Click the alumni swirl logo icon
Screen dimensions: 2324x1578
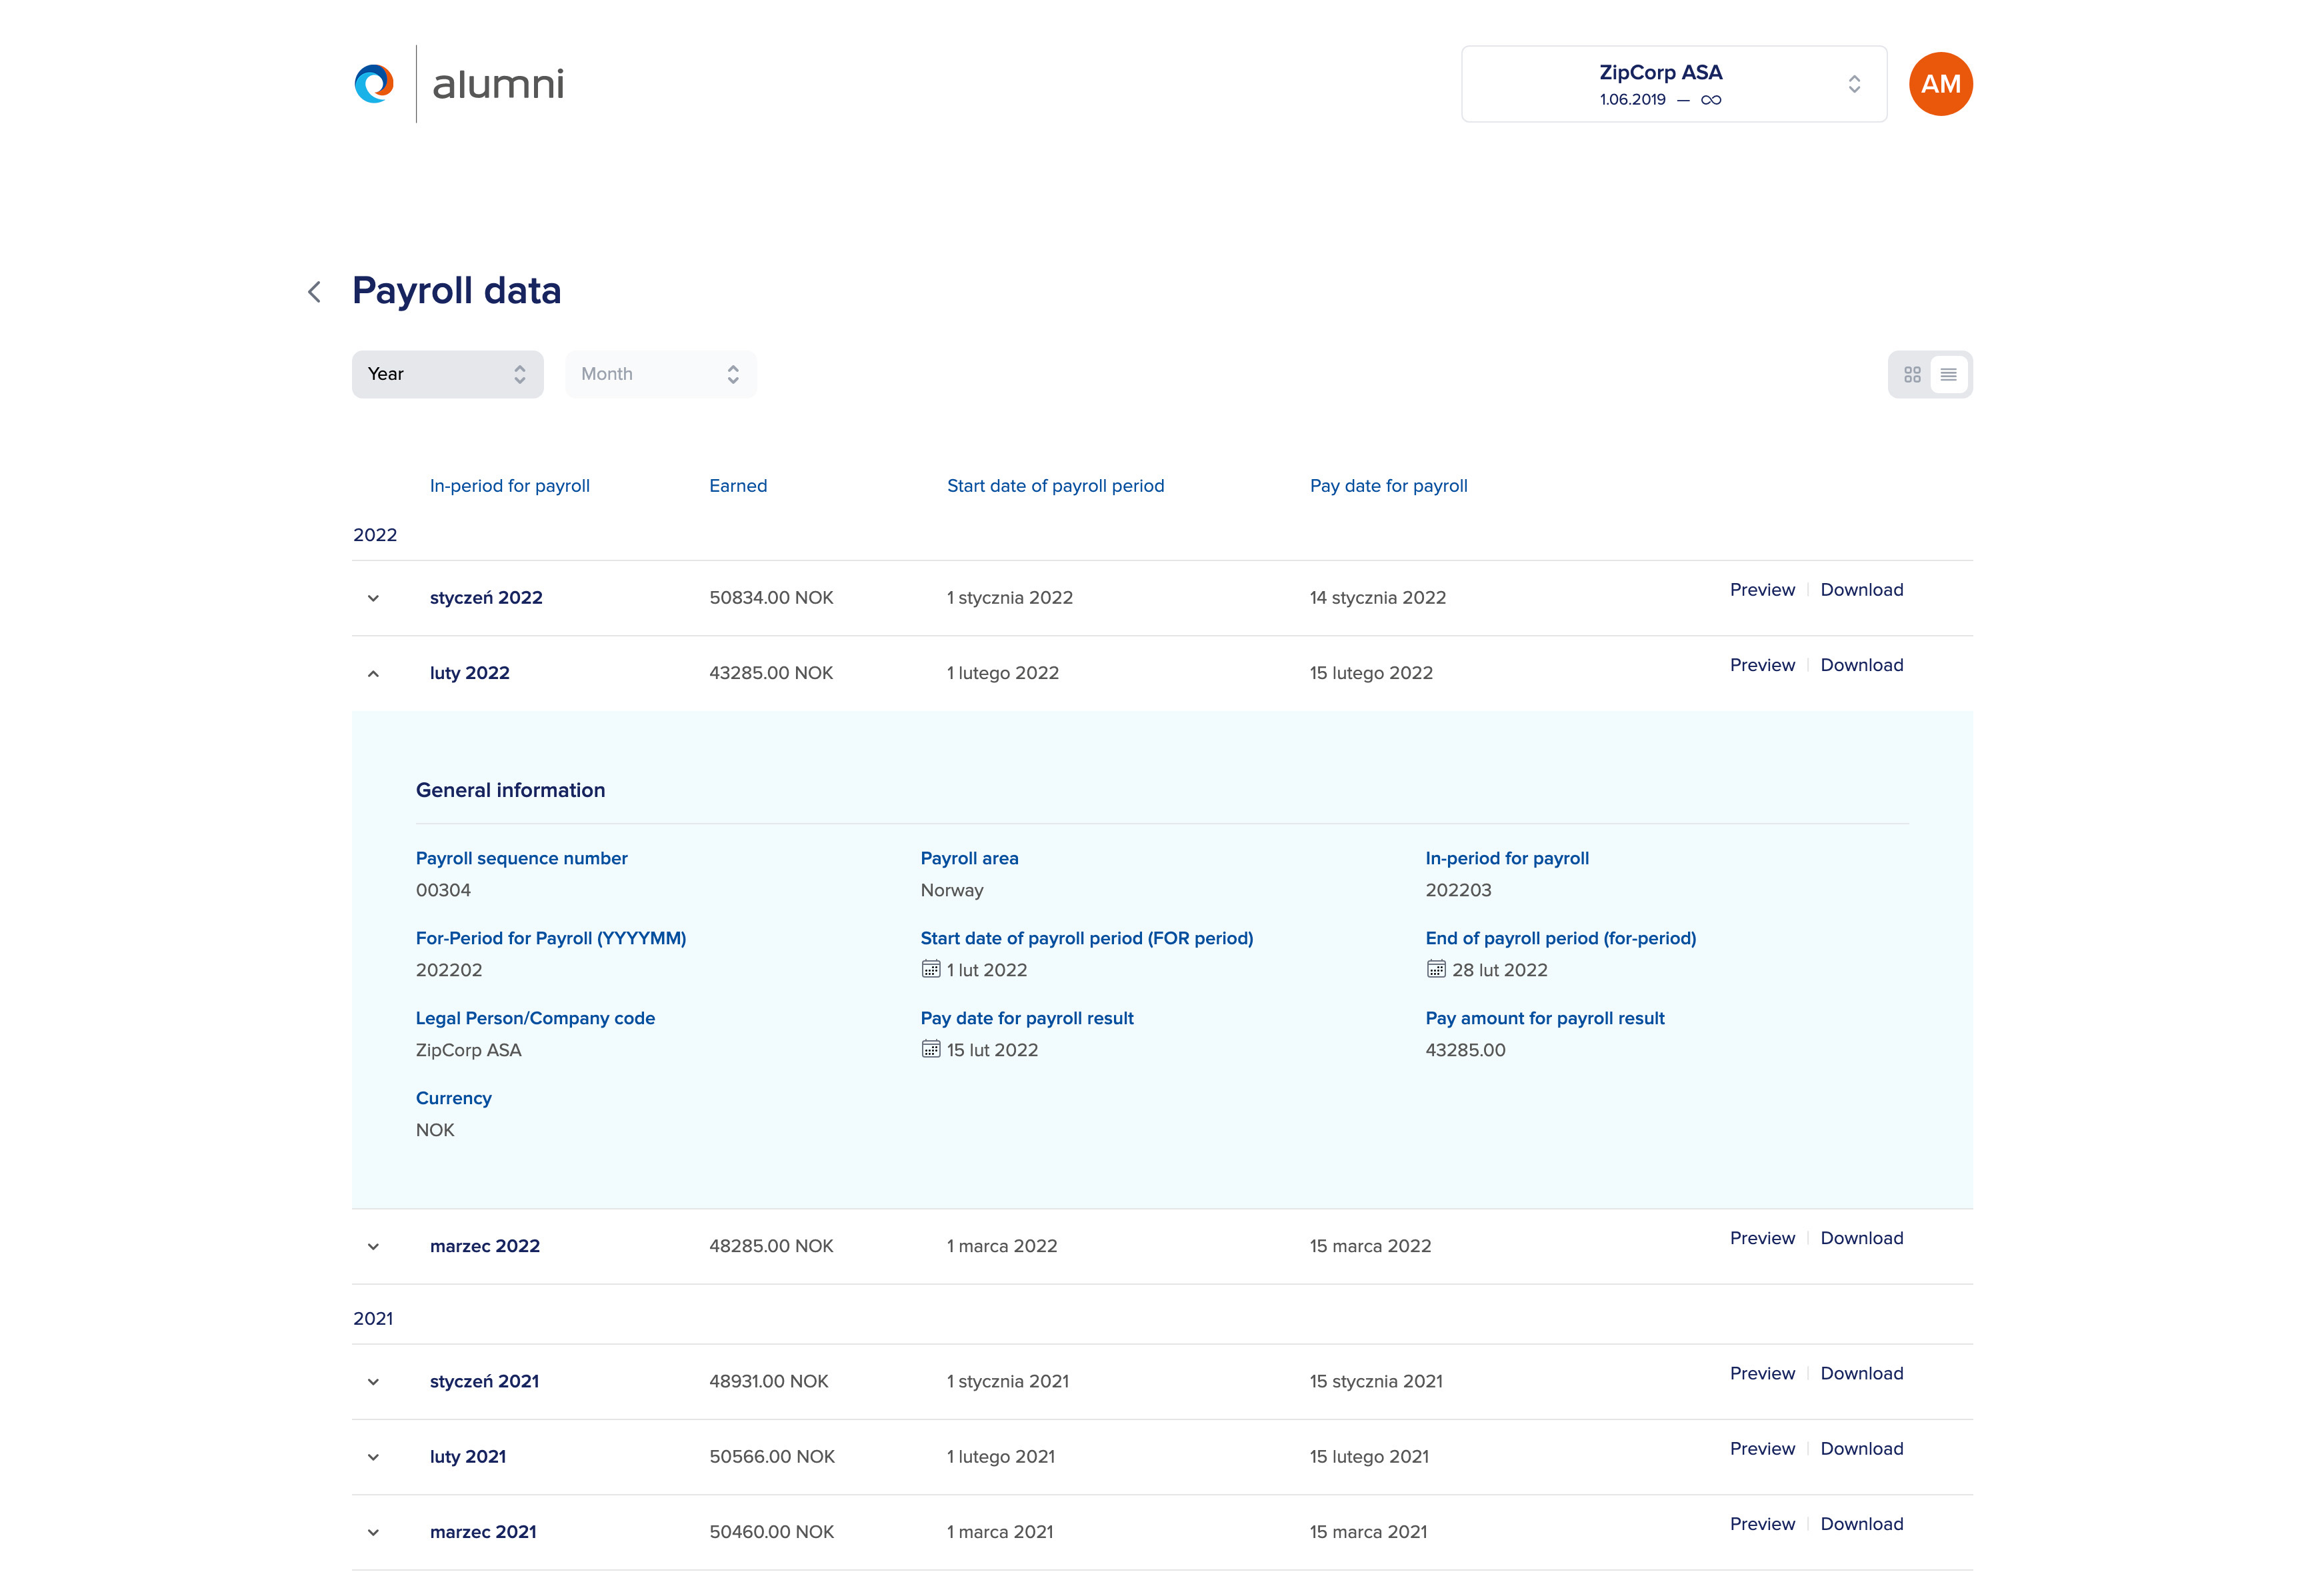(374, 84)
